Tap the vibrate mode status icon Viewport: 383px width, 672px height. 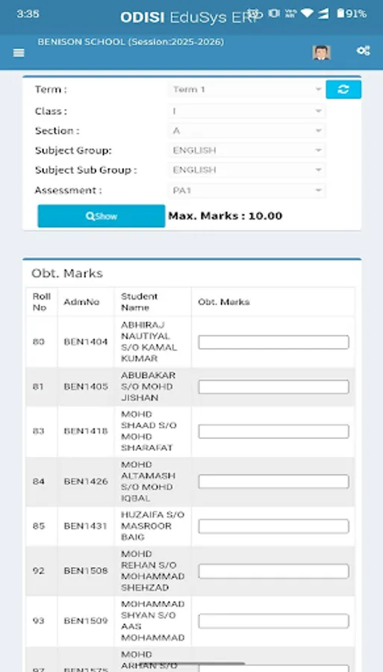point(274,13)
